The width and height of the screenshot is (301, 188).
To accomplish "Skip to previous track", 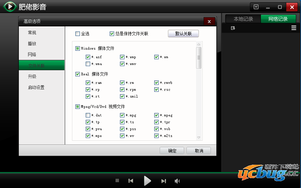I will pyautogui.click(x=131, y=181).
